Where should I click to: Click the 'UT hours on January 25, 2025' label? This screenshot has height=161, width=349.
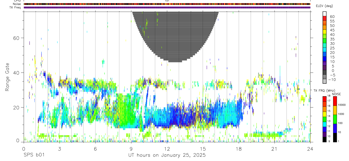point(167,155)
